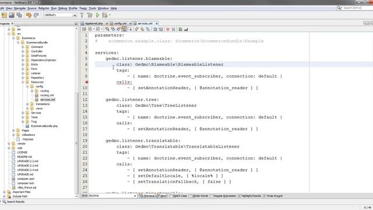Enable Whole Words checkbox

[190, 196]
